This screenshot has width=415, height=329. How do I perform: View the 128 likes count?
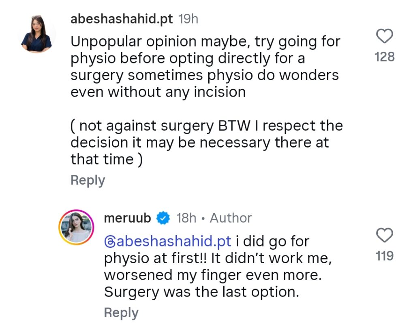[385, 57]
